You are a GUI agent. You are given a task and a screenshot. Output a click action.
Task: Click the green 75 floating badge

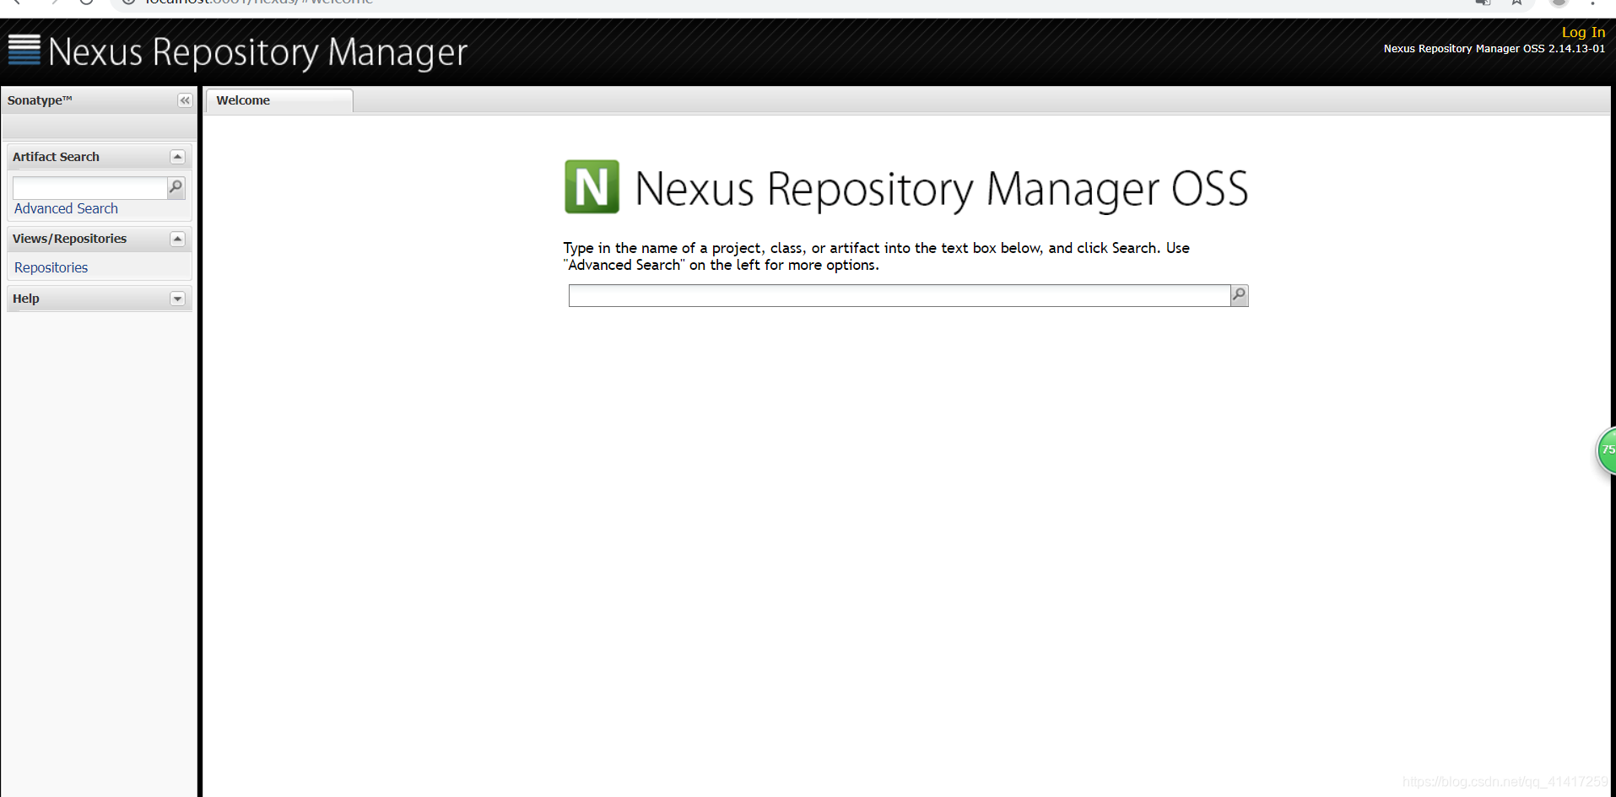[1607, 450]
